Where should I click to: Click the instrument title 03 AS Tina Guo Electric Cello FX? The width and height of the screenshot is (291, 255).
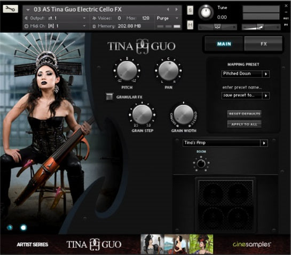click(x=77, y=9)
